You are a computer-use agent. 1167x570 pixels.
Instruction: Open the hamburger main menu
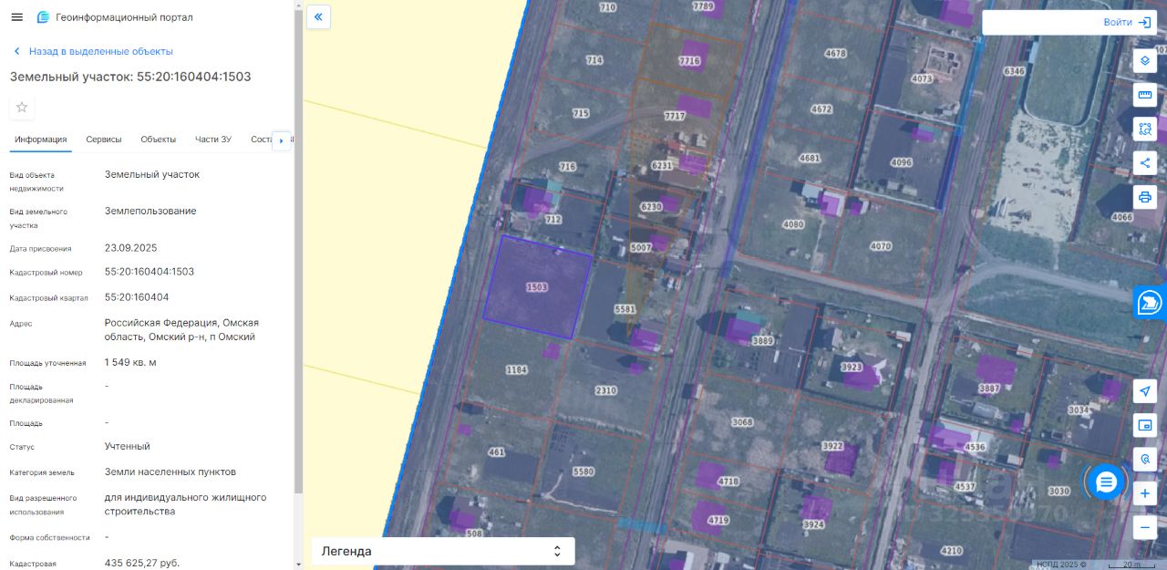[16, 17]
